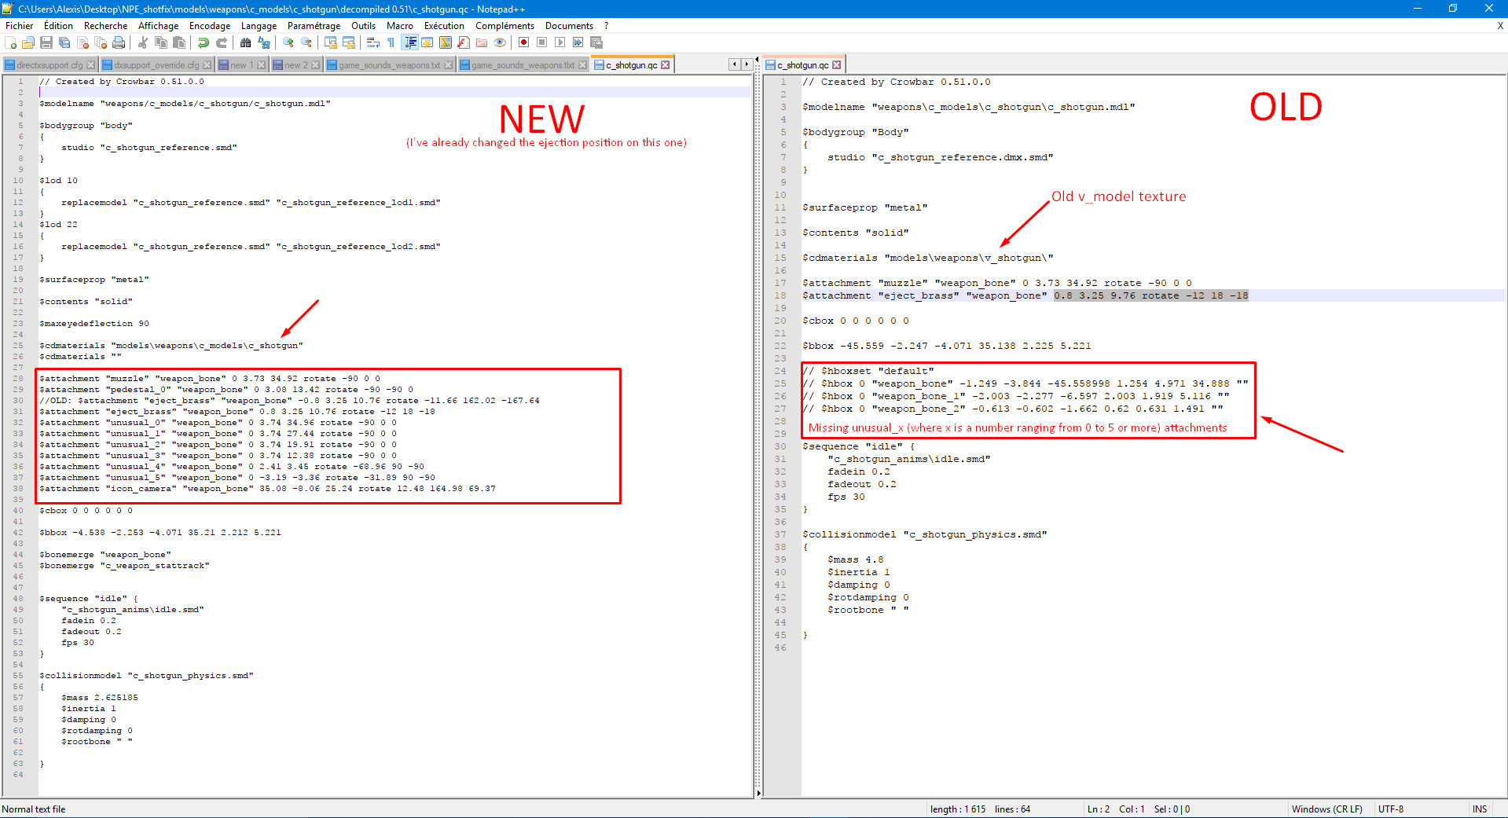Start macro recording with the red record icon
Viewport: 1508px width, 818px height.
(x=523, y=42)
